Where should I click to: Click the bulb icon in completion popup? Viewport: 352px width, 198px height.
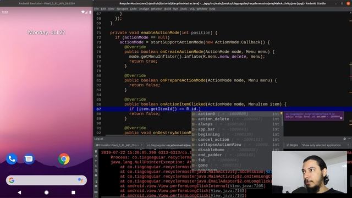[281, 113]
